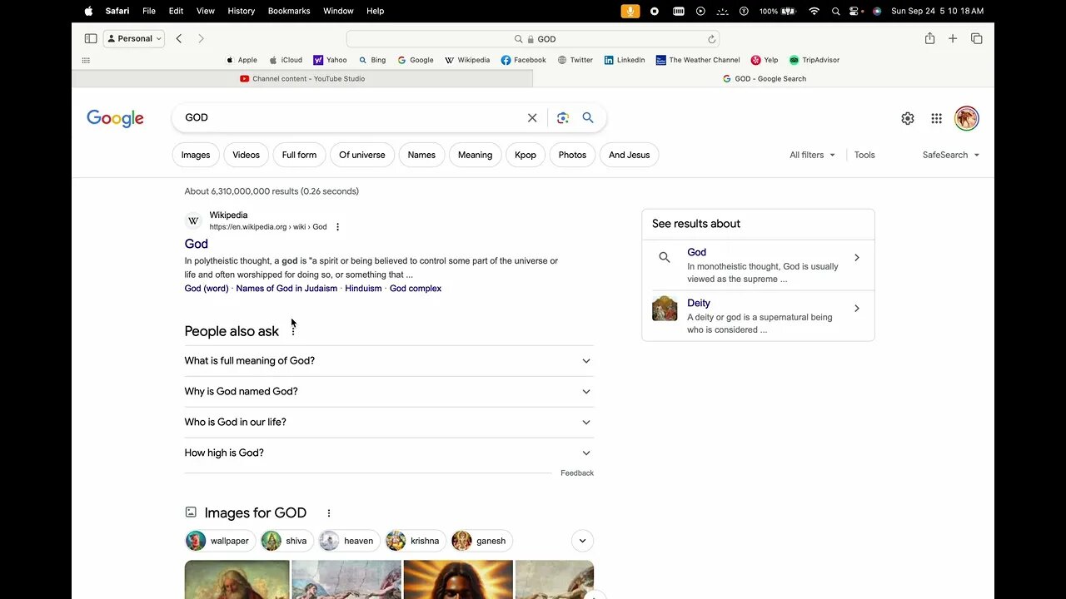The width and height of the screenshot is (1066, 599).
Task: Open the Hinduism sublink
Action: (x=363, y=289)
